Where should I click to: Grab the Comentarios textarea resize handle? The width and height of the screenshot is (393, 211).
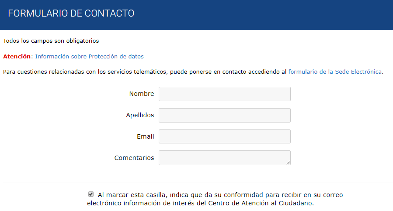[288, 163]
